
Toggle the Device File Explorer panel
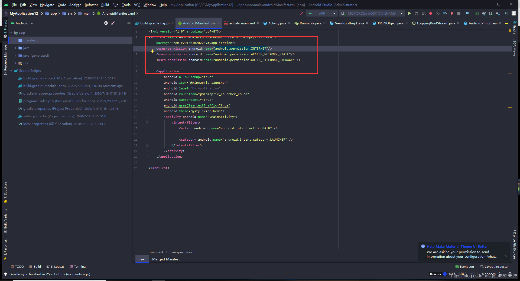point(515,244)
